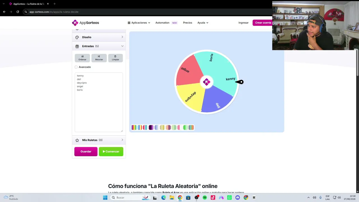This screenshot has width=359, height=202.
Task: Select the bright green palette swatch
Action: 185,128
